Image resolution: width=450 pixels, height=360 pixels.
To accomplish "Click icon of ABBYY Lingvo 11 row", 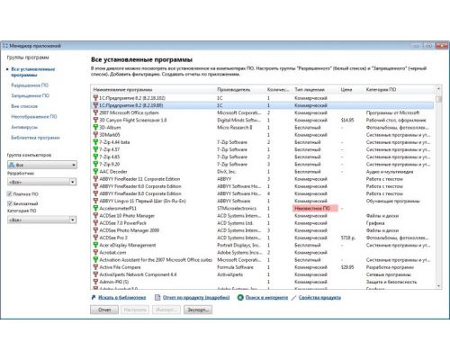I will (95, 201).
